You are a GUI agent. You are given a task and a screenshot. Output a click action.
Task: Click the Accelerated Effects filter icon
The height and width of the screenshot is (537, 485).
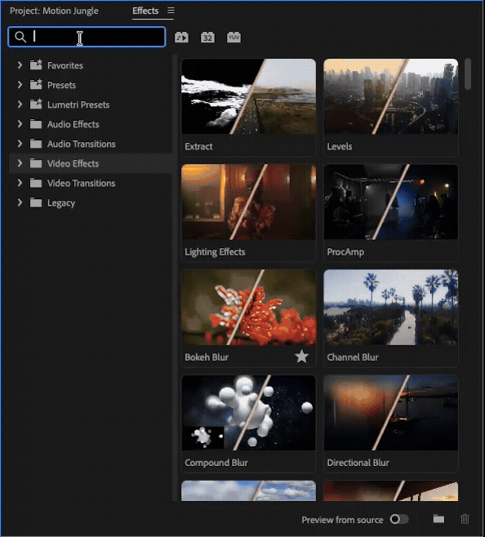pos(181,37)
